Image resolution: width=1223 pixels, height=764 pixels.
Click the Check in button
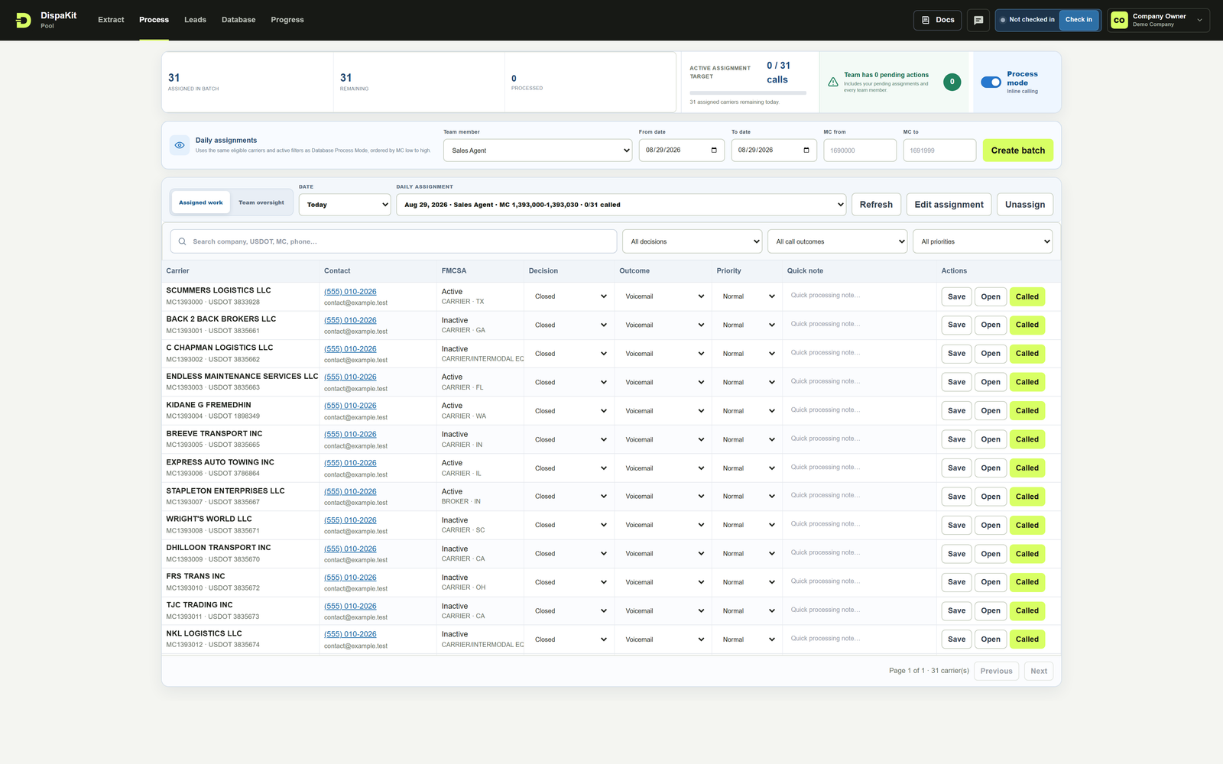coord(1079,20)
